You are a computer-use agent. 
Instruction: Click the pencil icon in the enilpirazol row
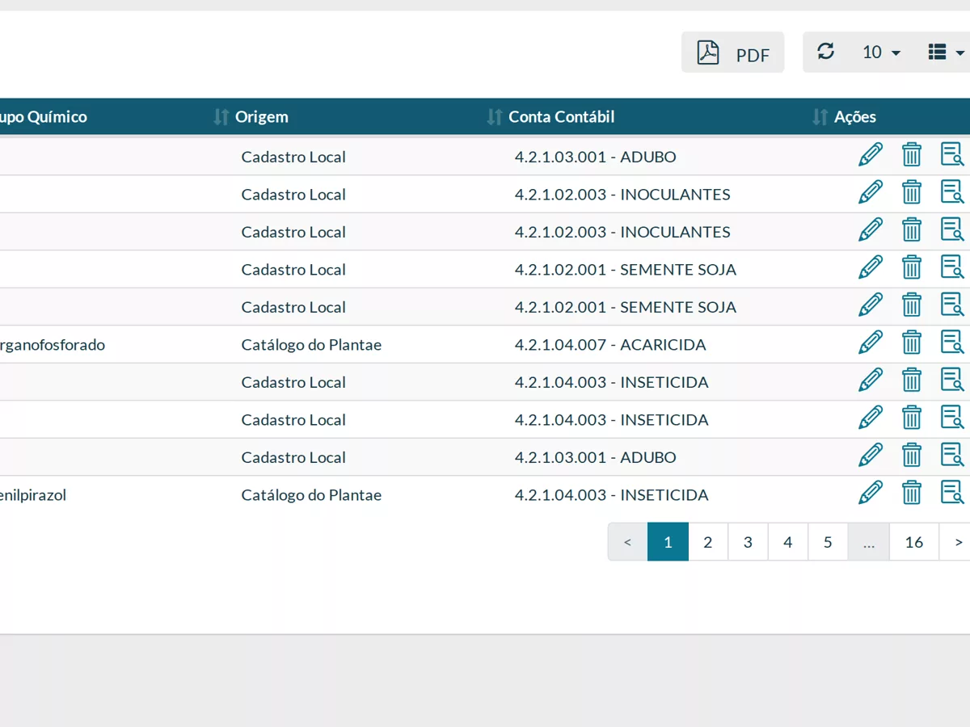click(871, 493)
